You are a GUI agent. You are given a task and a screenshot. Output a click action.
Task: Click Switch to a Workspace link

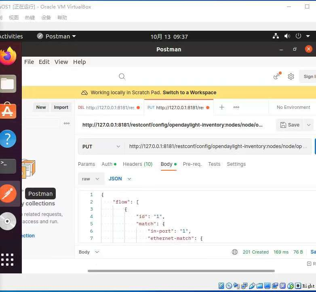tap(190, 93)
